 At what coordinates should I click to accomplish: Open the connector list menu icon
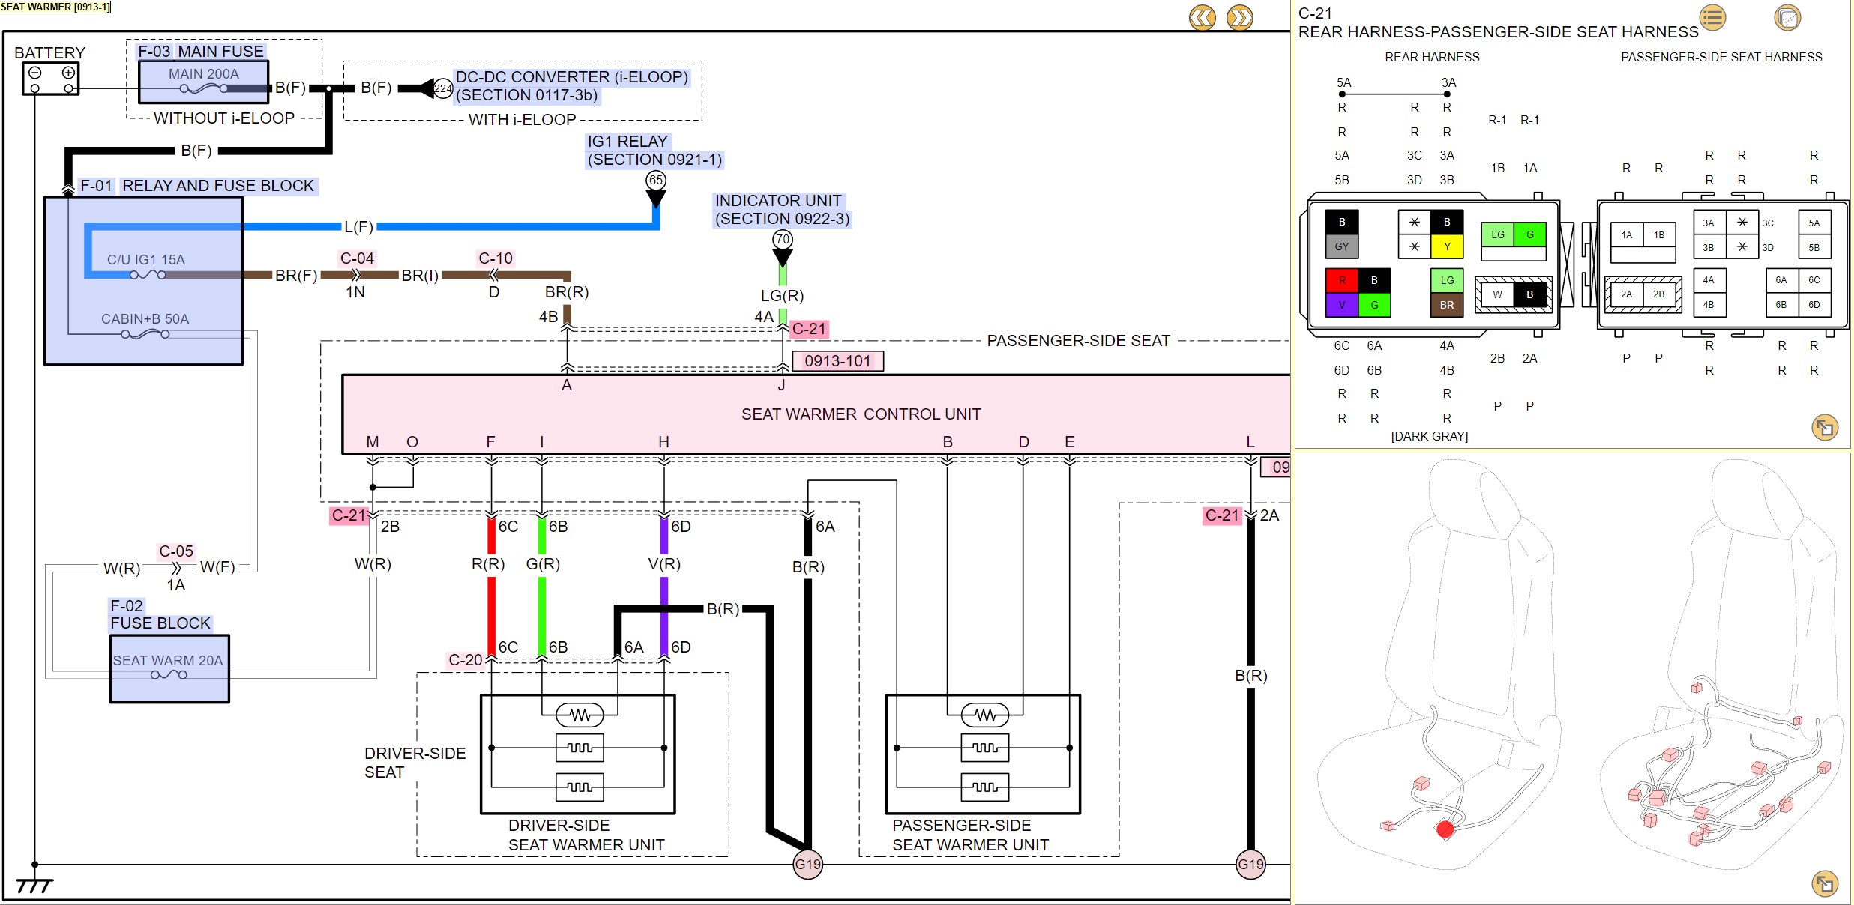click(x=1712, y=18)
